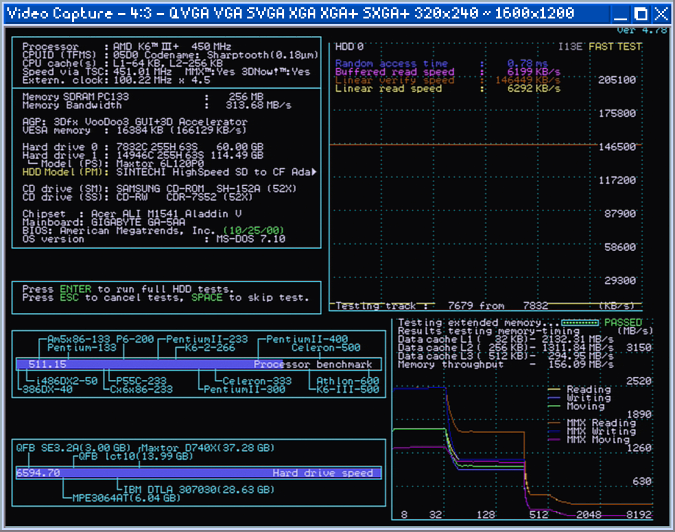Screen dimensions: 675x532
Task: Click the extended memory test progress bar
Action: click(580, 323)
